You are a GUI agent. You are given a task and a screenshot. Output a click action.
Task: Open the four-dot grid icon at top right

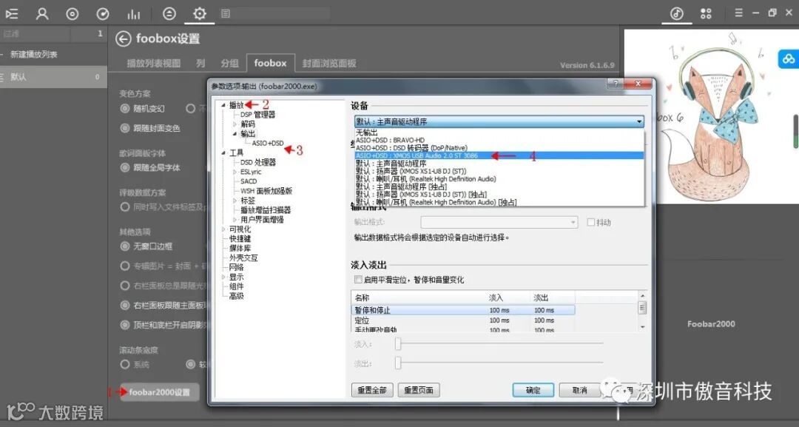coord(706,14)
